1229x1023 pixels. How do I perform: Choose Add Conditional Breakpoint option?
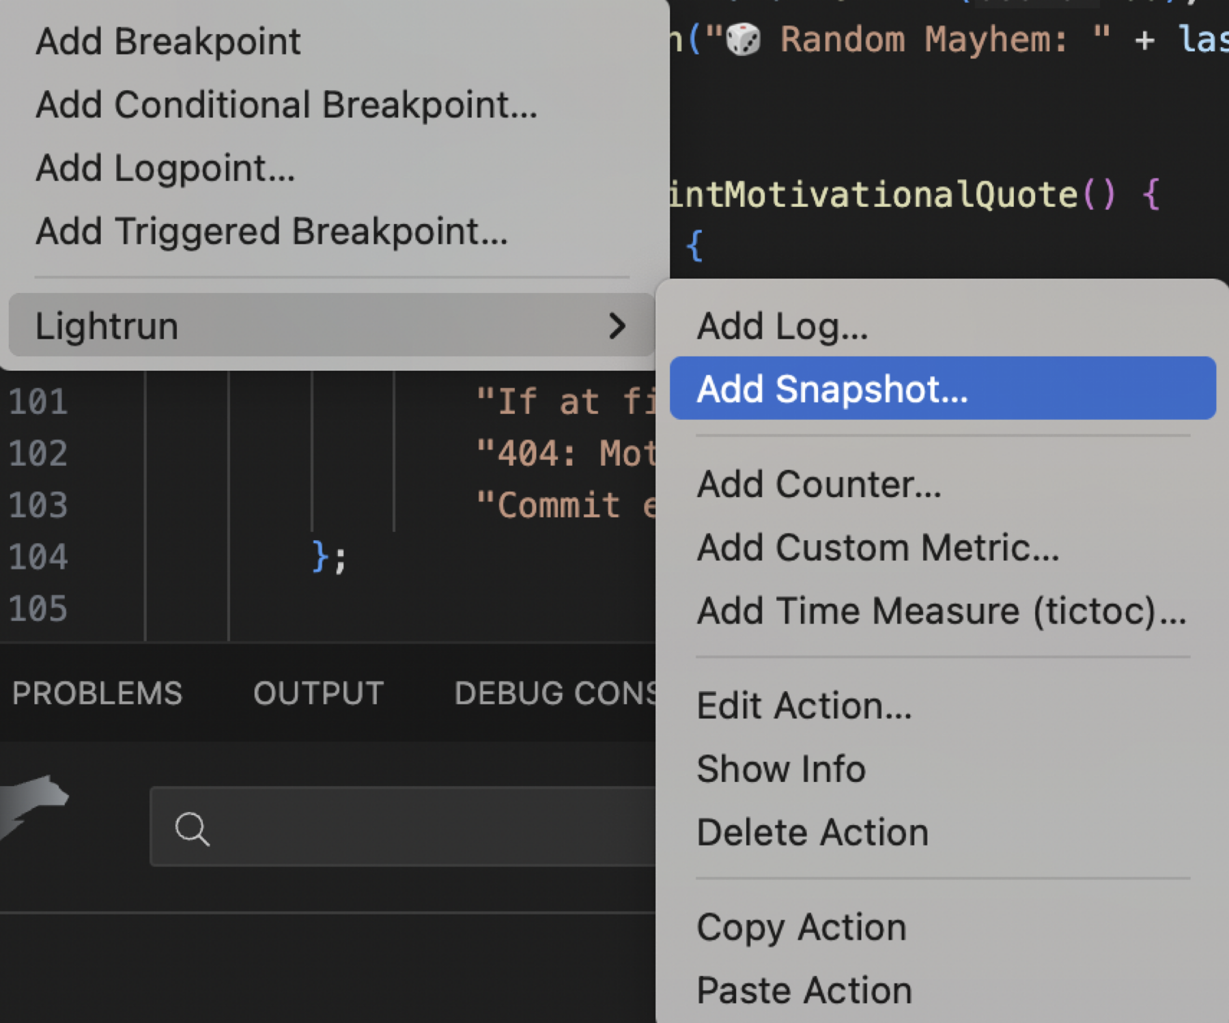pos(286,105)
